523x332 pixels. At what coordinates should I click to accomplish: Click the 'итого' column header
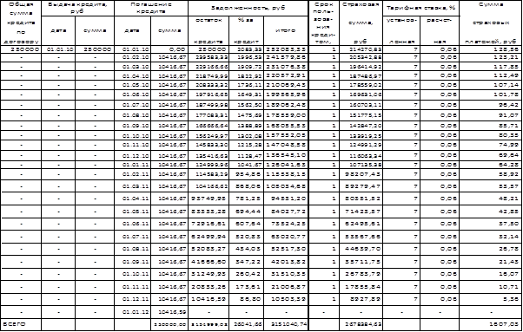[x=286, y=31]
